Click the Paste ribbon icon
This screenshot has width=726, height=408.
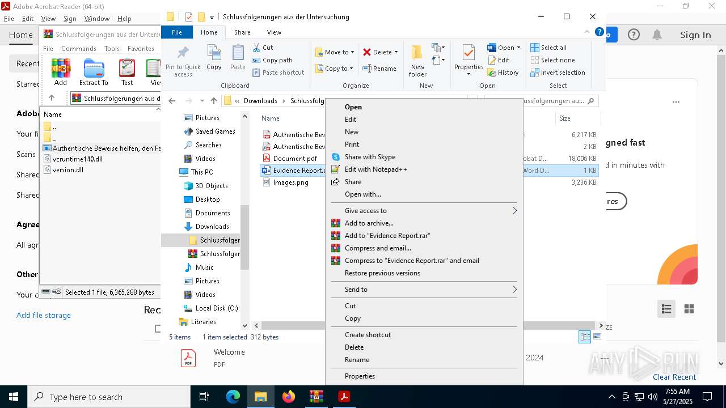tap(238, 58)
